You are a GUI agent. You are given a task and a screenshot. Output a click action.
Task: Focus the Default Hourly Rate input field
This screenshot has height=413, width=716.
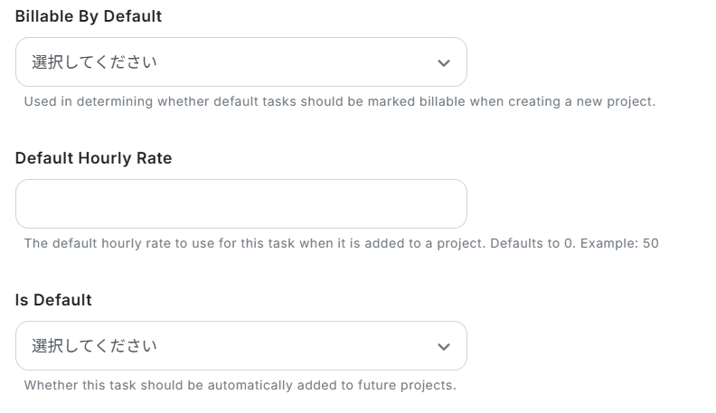240,204
